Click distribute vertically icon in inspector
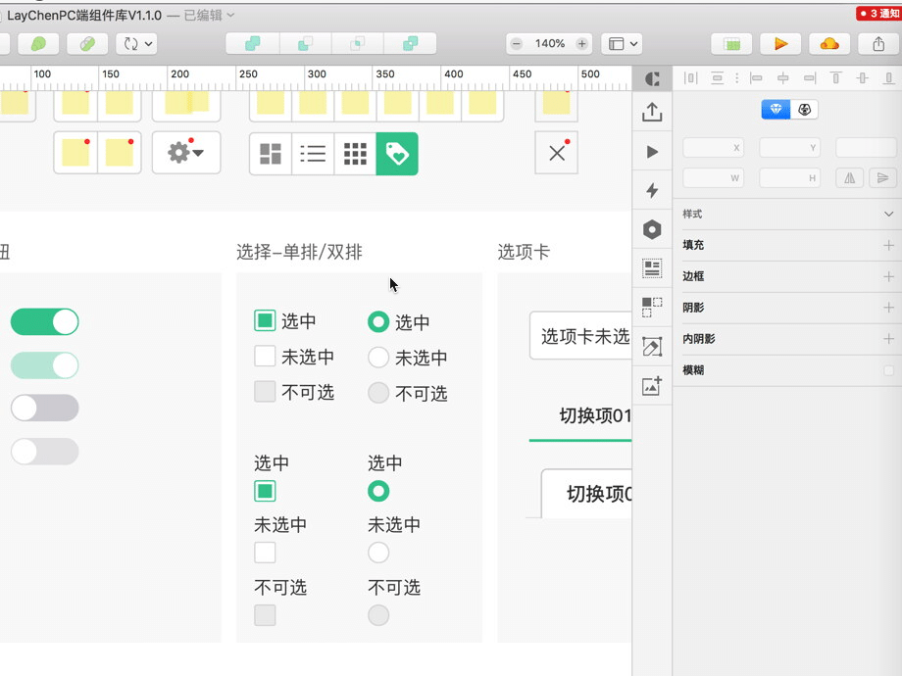The height and width of the screenshot is (676, 902). 718,78
